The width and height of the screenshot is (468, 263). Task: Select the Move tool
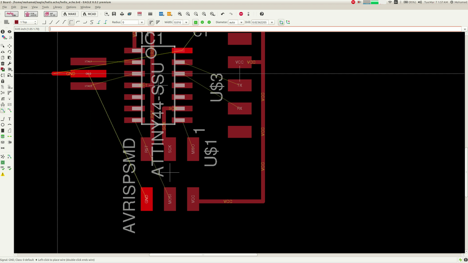click(10, 46)
